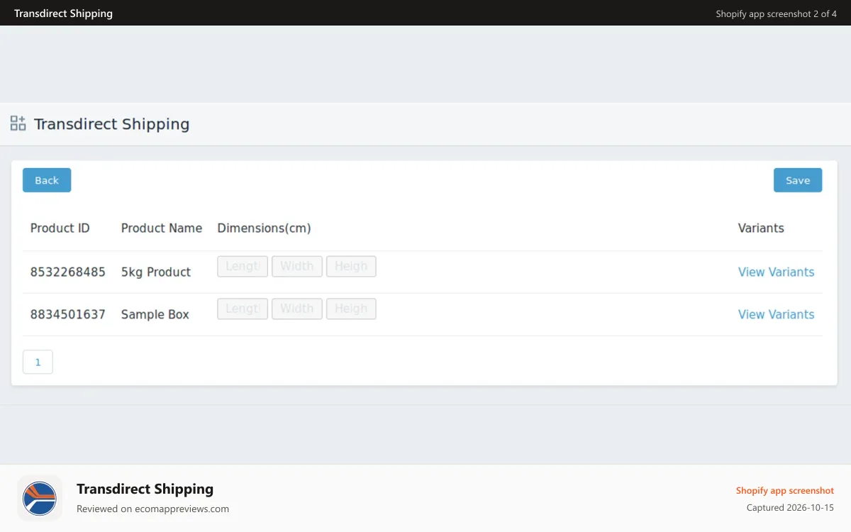Click 'Reviewed on ecomappreviews.com' text
The height and width of the screenshot is (532, 851).
152,509
